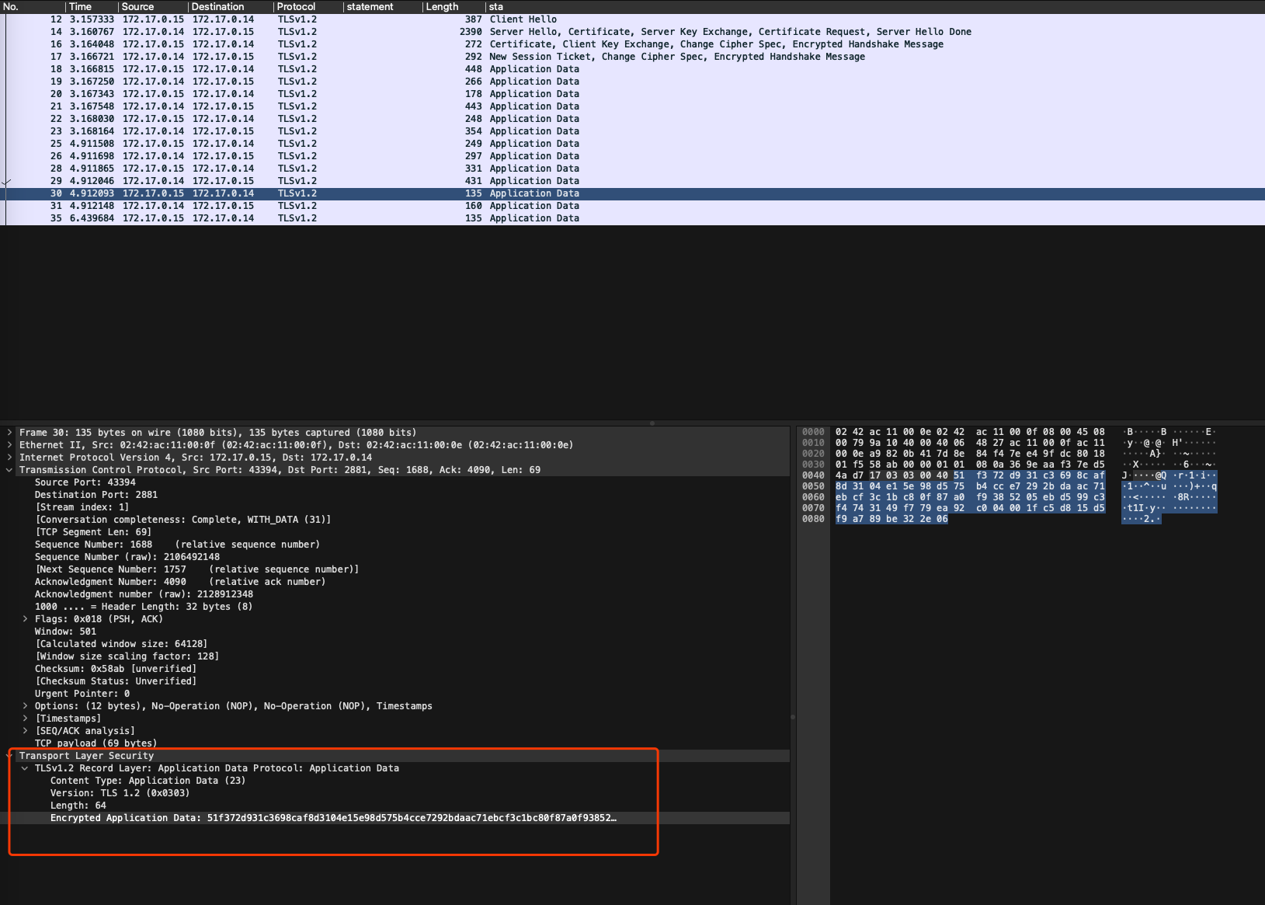This screenshot has width=1265, height=905.
Task: Expand the Ethernet II tree node
Action: click(9, 445)
